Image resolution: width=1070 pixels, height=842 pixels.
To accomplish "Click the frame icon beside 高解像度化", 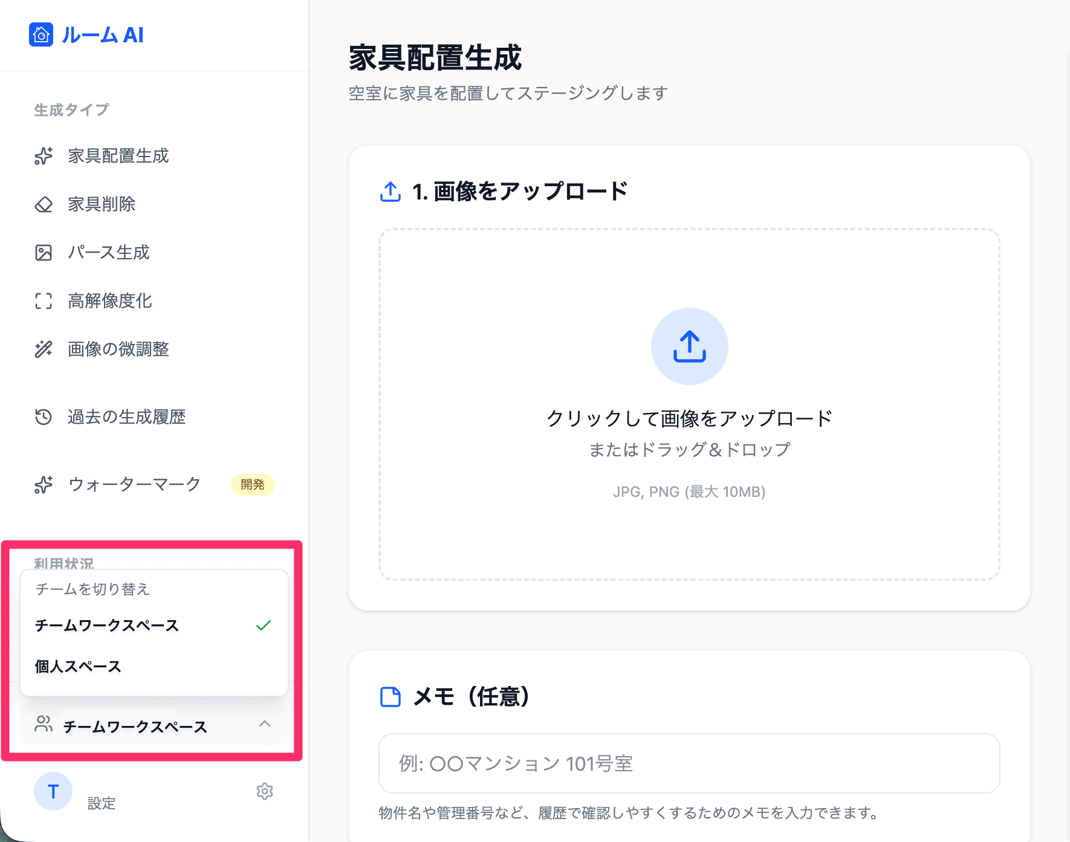I will [x=44, y=301].
